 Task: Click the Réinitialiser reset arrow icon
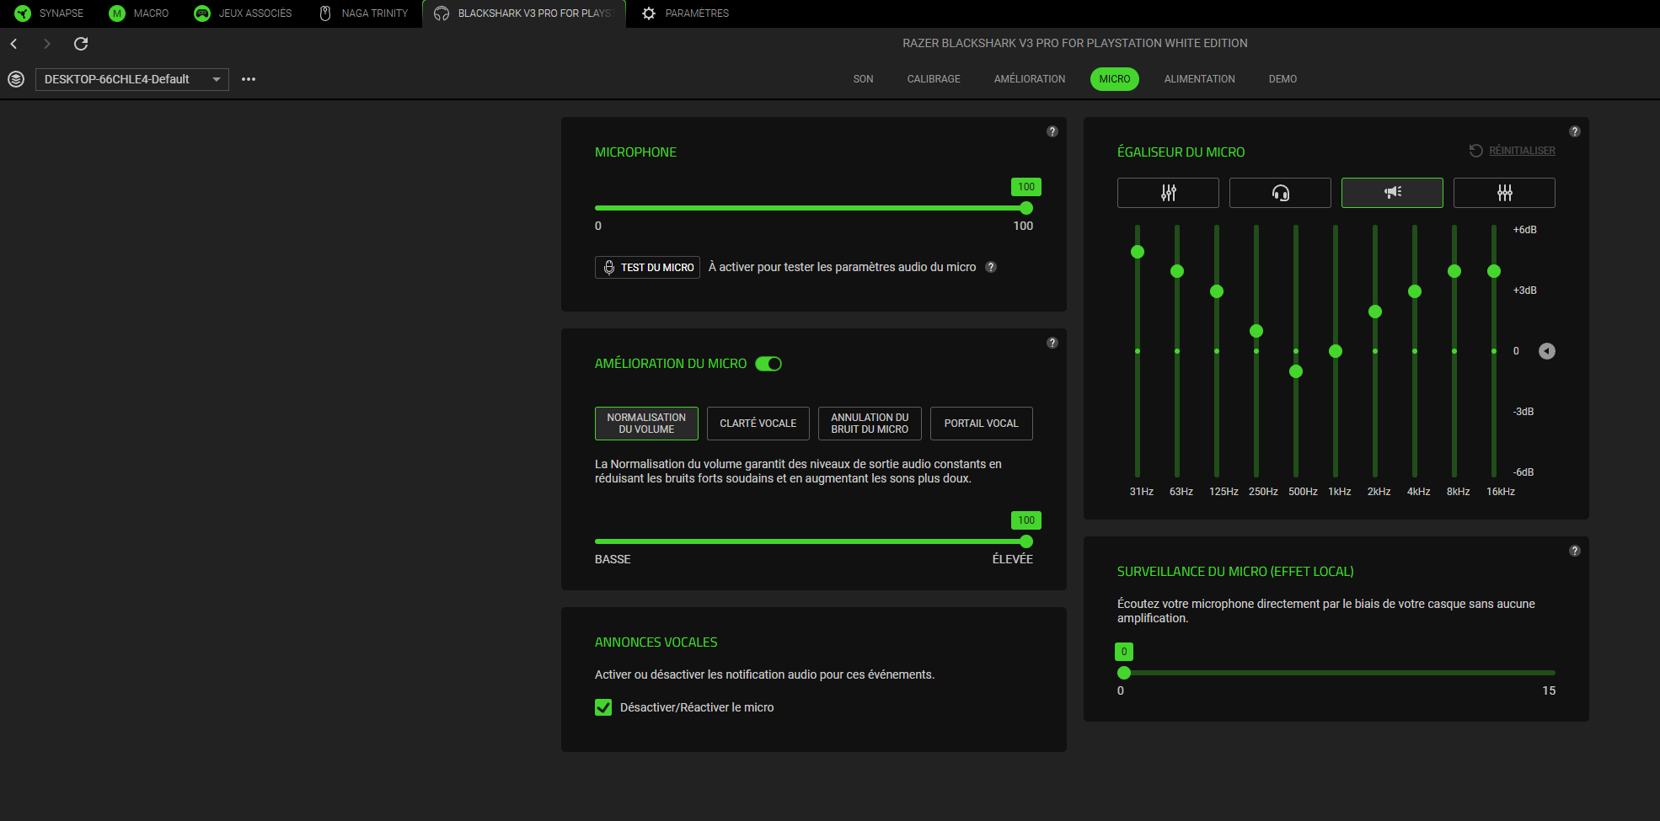tap(1475, 151)
